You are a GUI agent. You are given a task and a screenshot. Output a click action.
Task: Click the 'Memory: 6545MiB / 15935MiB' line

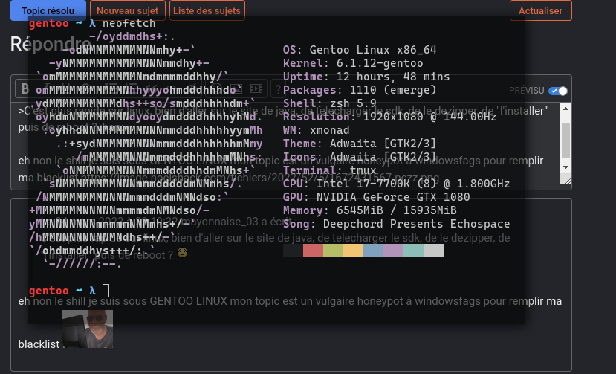[370, 210]
